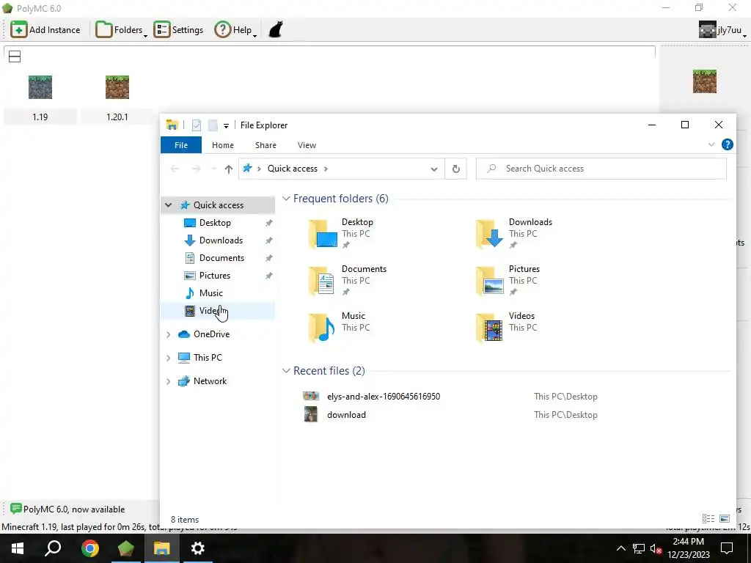Image resolution: width=751 pixels, height=563 pixels.
Task: Open Customize Quick Access Toolbar dropdown
Action: (226, 125)
